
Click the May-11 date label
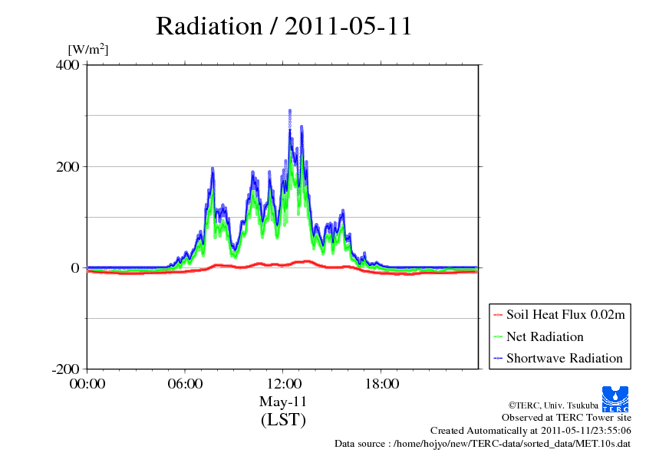click(x=283, y=402)
